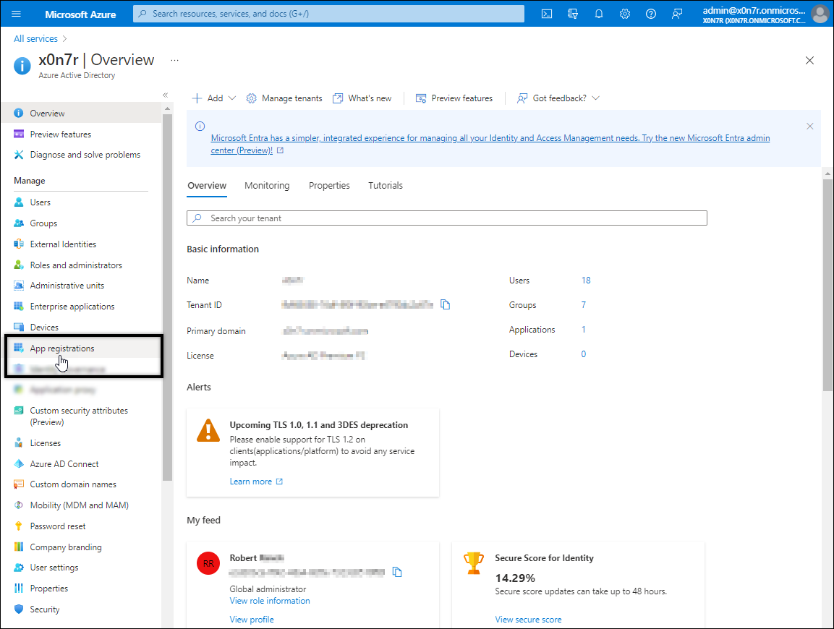Dismiss the Microsoft Entra info banner
834x629 pixels.
[x=810, y=127]
